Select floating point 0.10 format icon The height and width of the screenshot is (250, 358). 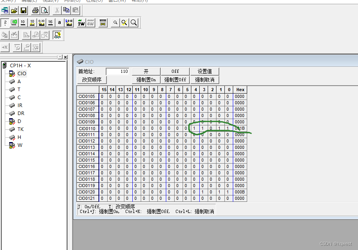[41, 23]
